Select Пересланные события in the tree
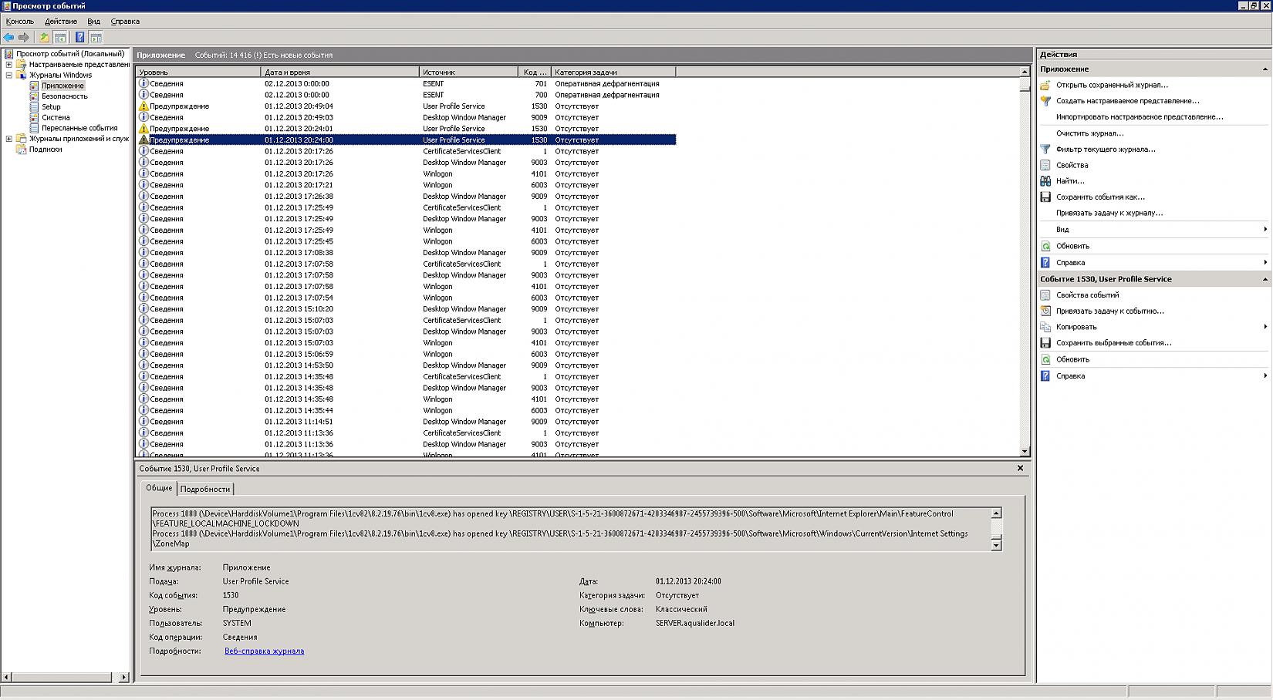Image resolution: width=1273 pixels, height=700 pixels. coord(79,129)
